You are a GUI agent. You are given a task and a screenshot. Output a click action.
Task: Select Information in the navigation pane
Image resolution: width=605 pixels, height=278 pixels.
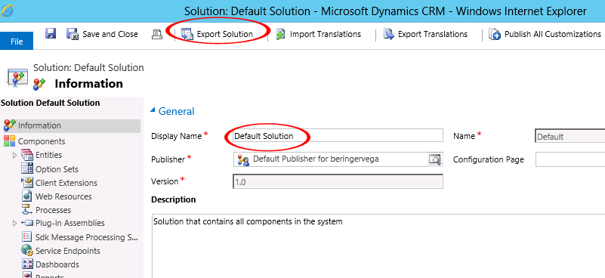click(x=72, y=125)
